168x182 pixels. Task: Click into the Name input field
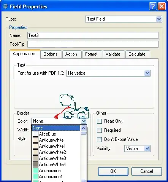click(93, 35)
